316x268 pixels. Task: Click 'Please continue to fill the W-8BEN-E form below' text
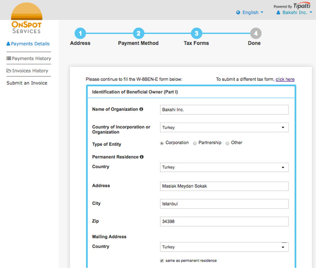click(x=134, y=79)
